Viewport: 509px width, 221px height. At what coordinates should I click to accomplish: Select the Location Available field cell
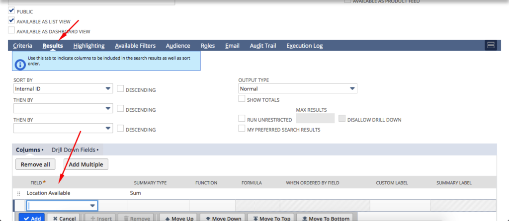pyautogui.click(x=48, y=193)
